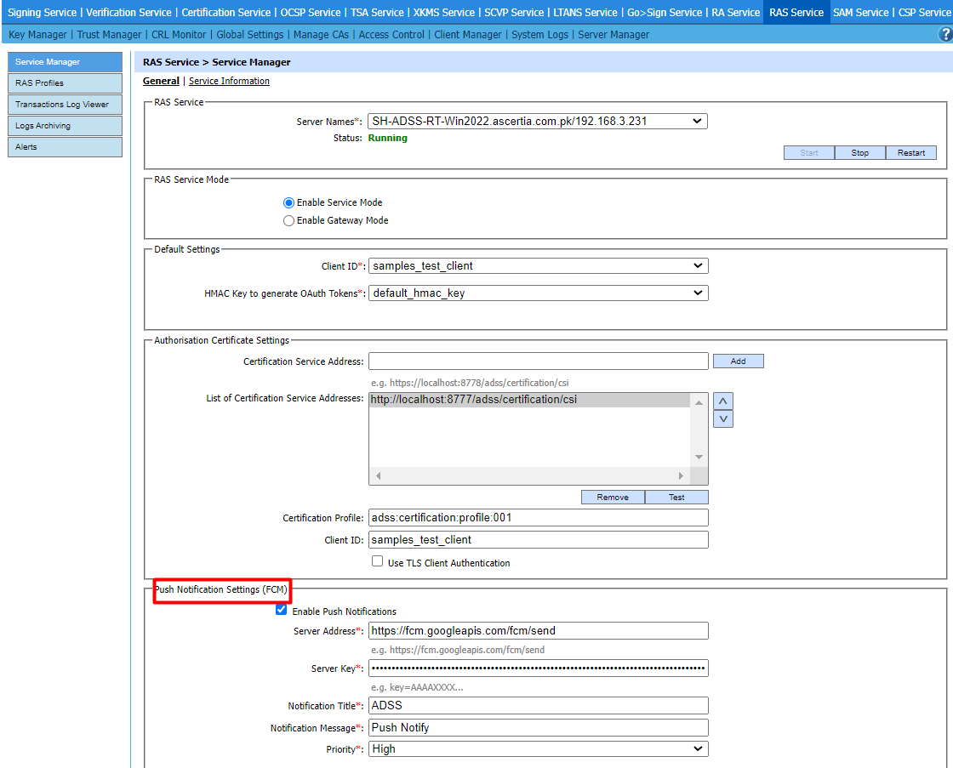Image resolution: width=953 pixels, height=768 pixels.
Task: Click the move up arrow for address list
Action: tap(723, 401)
